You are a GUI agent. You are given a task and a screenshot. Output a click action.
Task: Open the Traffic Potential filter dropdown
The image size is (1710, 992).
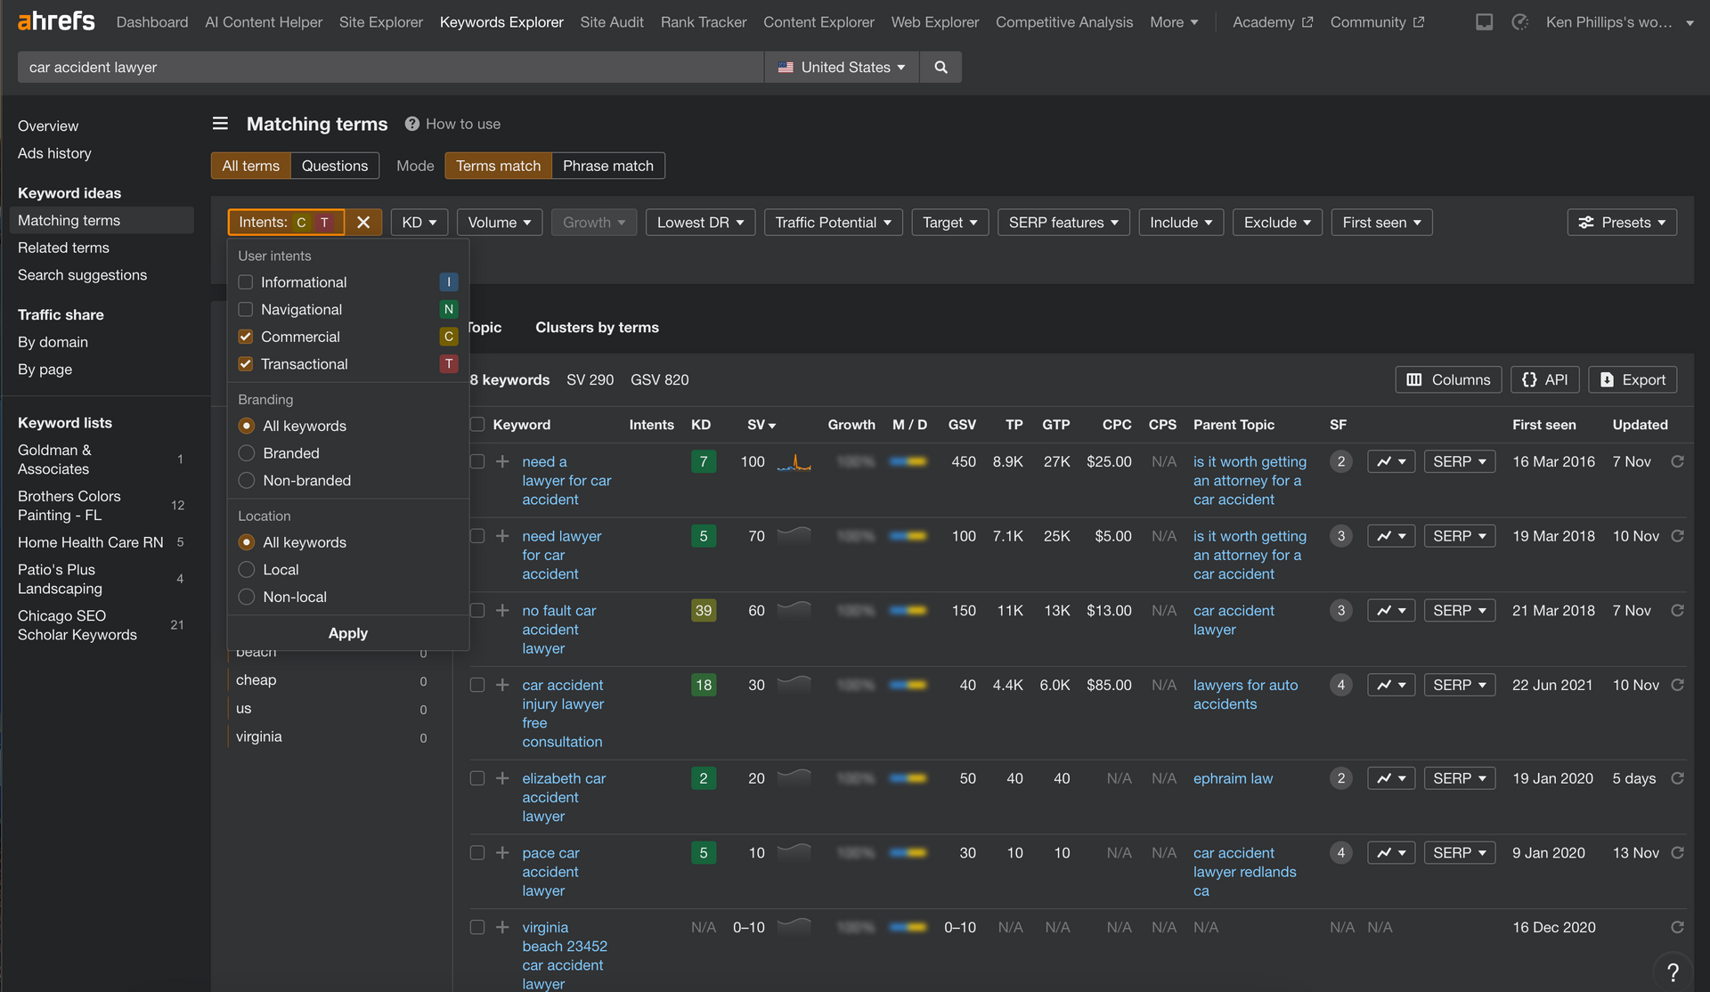click(833, 223)
